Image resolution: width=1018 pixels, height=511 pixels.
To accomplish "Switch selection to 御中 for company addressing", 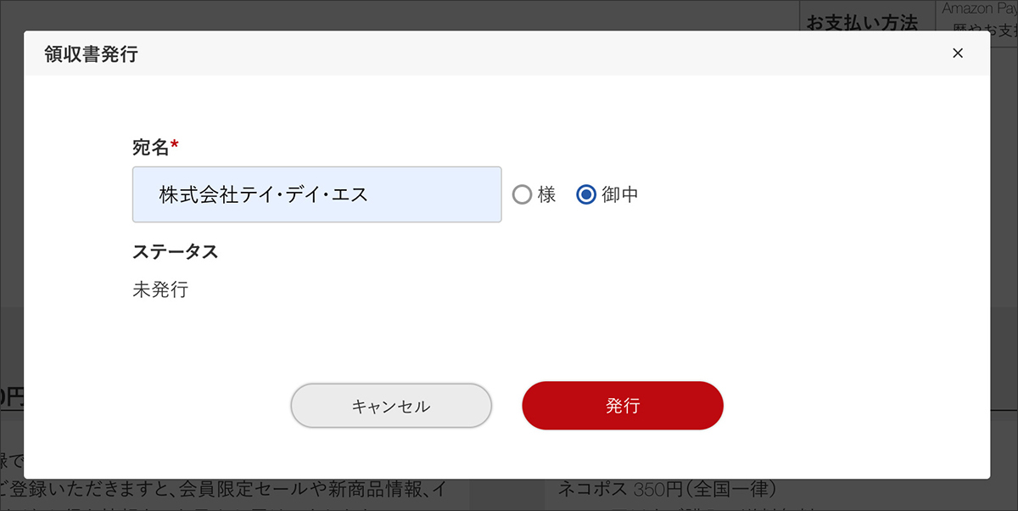I will (x=585, y=194).
